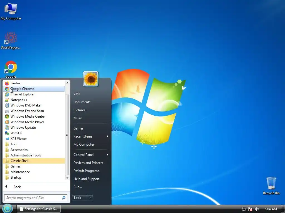Open the volume speaker tray icon
This screenshot has width=285, height=213.
tap(257, 209)
